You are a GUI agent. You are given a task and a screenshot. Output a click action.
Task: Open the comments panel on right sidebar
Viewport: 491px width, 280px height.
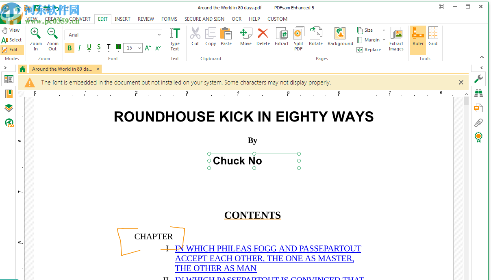click(479, 108)
